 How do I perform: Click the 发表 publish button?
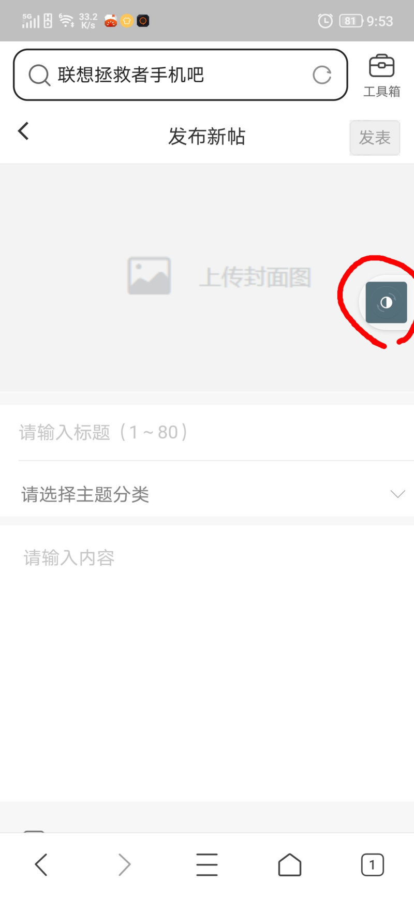point(375,138)
